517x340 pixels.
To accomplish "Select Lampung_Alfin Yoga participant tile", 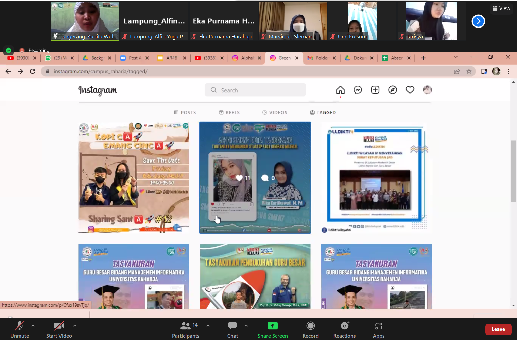I will (x=154, y=21).
